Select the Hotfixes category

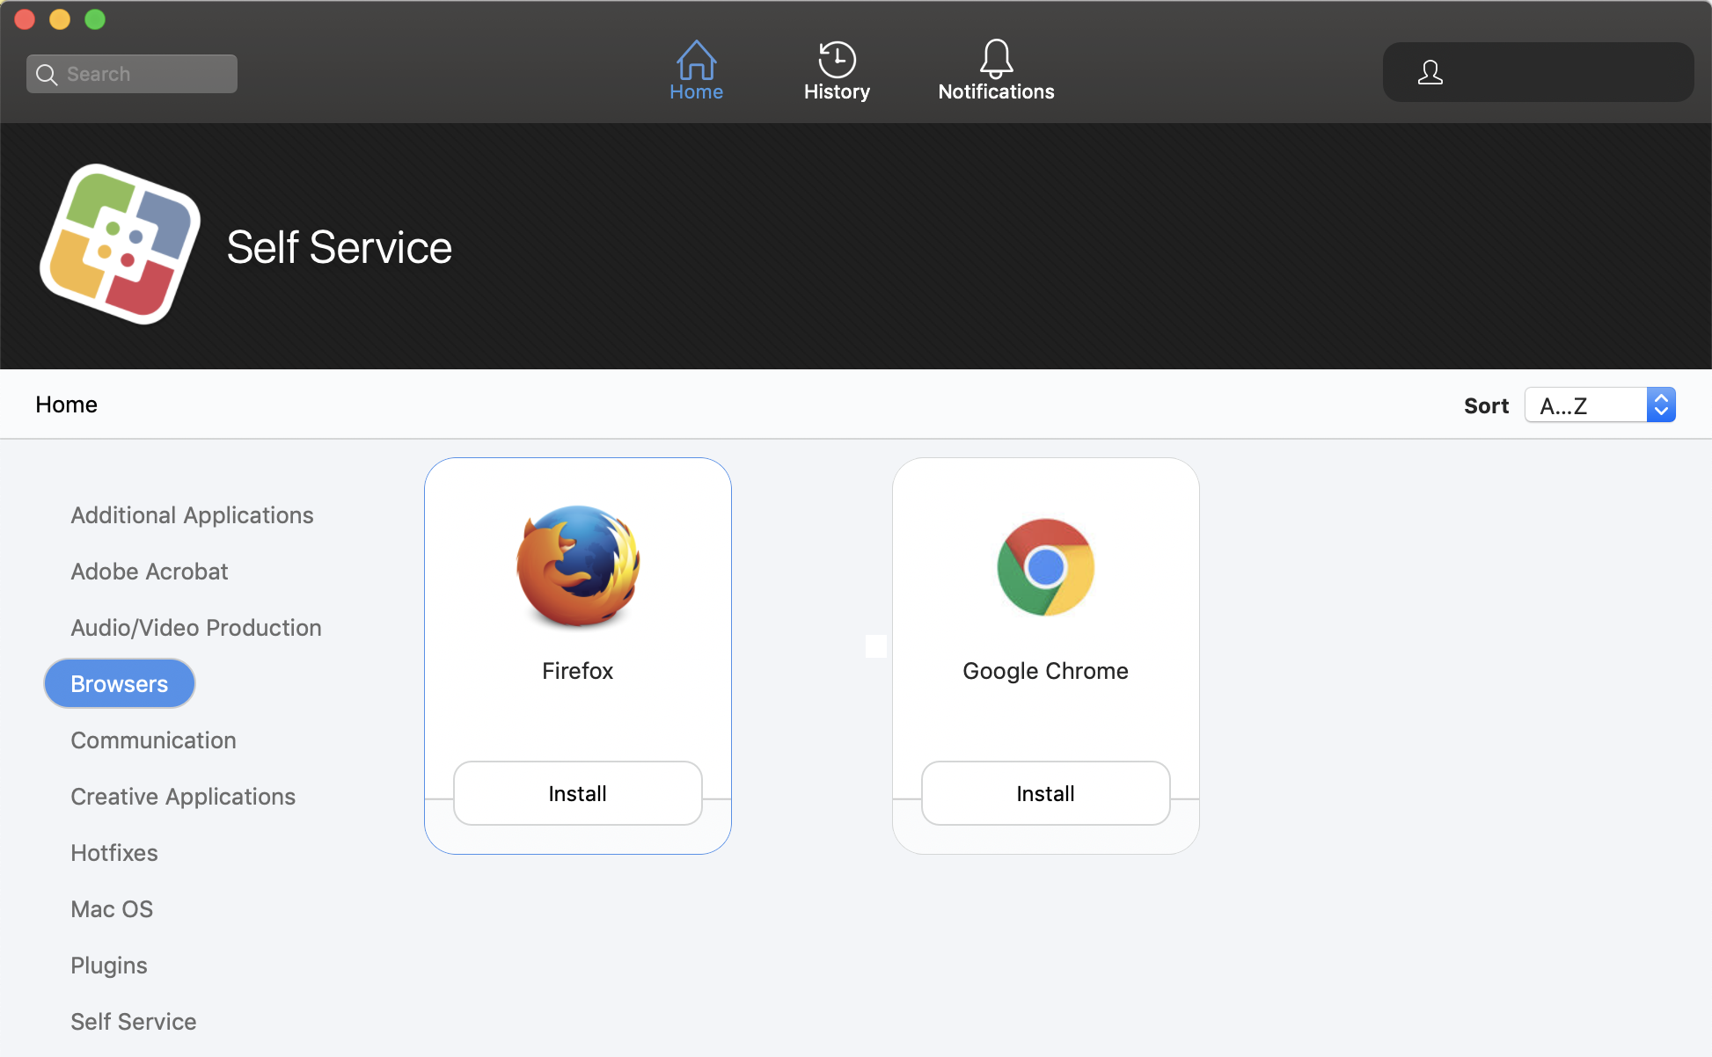114,853
